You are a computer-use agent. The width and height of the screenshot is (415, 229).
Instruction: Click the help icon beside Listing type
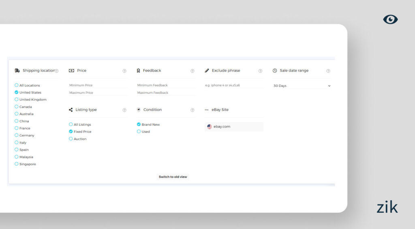124,110
